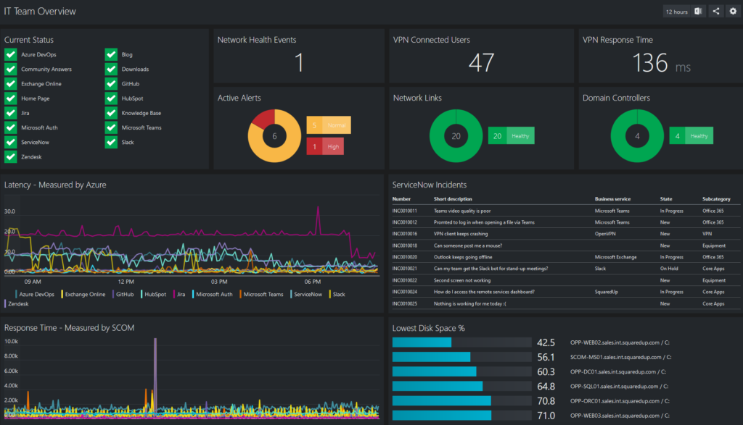Click the VPN Response Time value 136 ms
The image size is (743, 425).
coord(662,63)
